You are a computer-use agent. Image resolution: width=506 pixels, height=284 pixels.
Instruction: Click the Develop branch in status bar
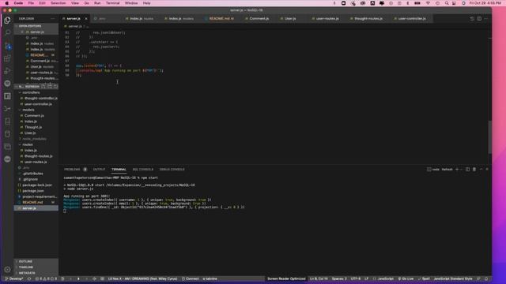(x=14, y=278)
